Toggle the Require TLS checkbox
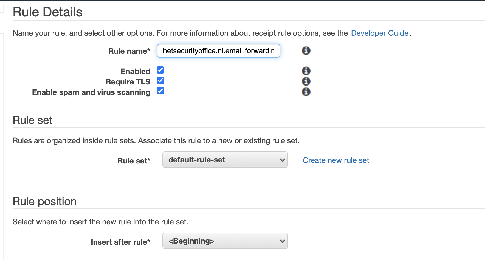485x260 pixels. [160, 81]
